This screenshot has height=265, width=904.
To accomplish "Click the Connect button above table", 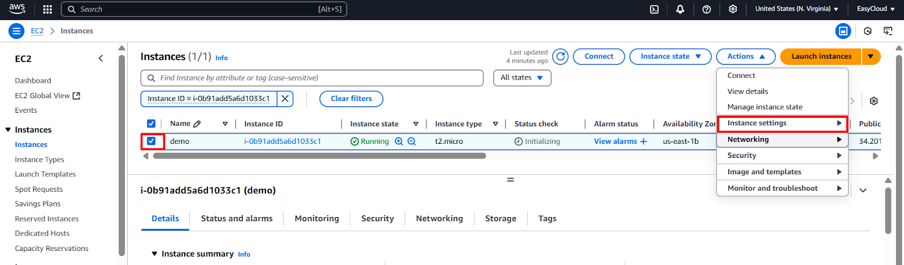I will [x=598, y=56].
